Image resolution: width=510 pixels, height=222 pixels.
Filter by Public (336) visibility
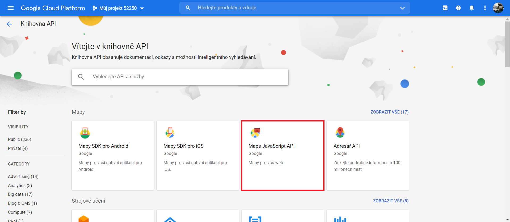[x=19, y=139]
